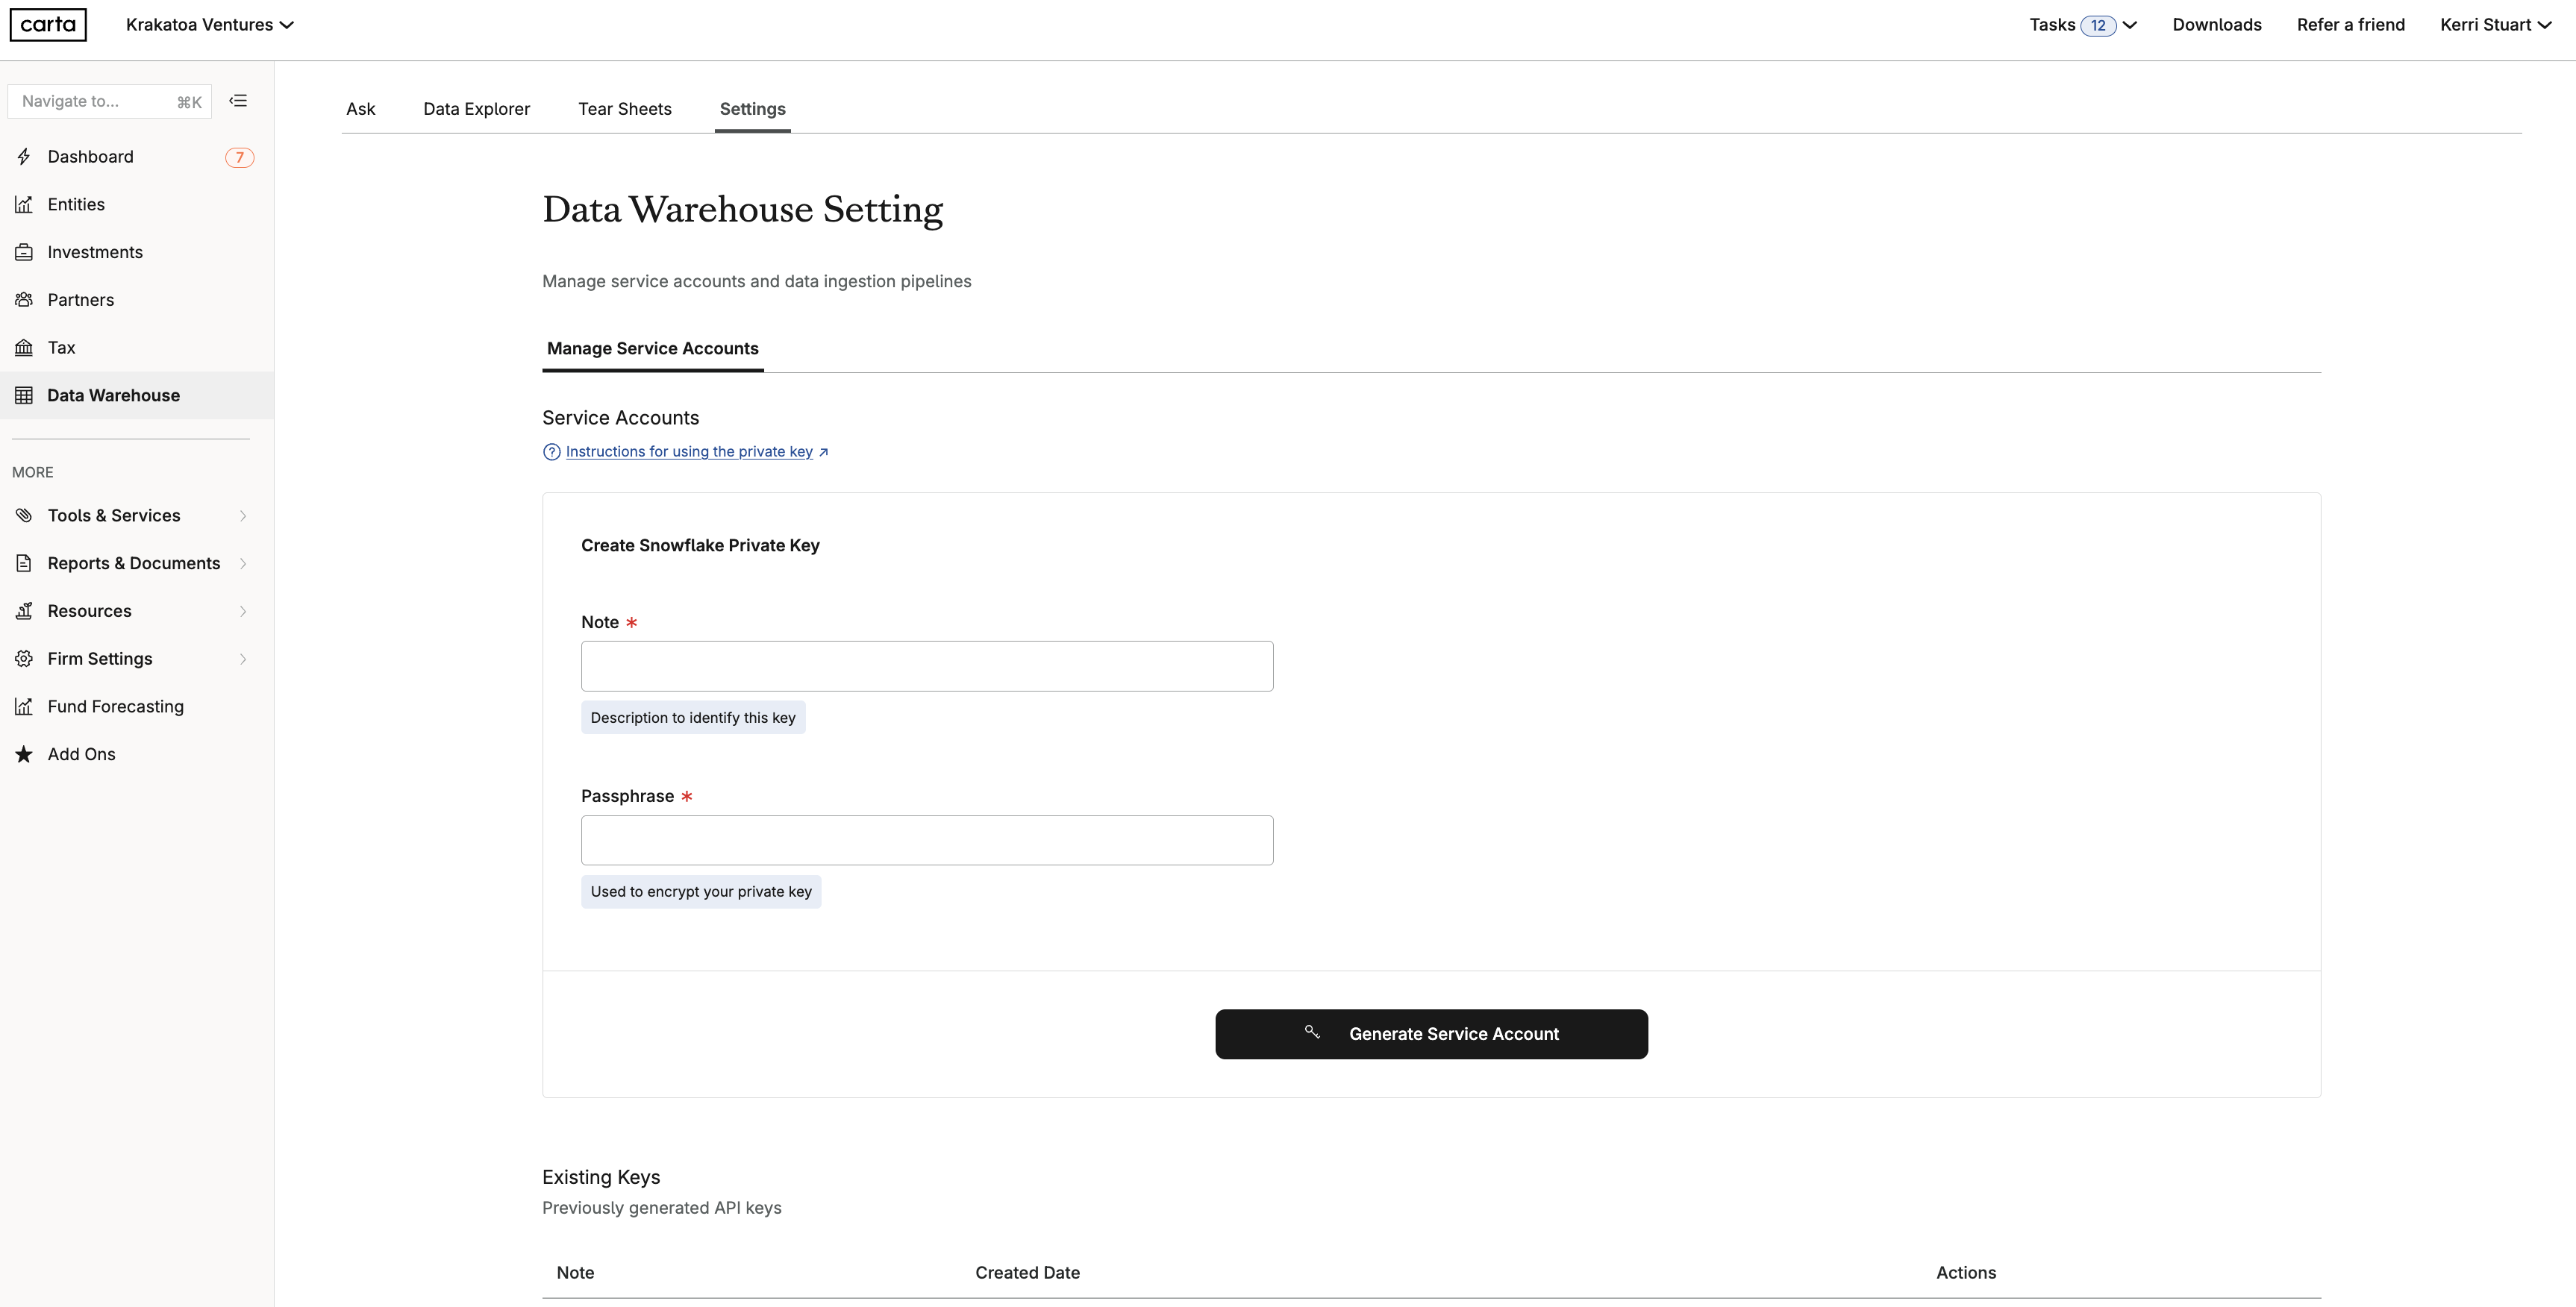Collapse the sidebar with the toggle icon
Screen dimensions: 2576x1307
pos(238,101)
